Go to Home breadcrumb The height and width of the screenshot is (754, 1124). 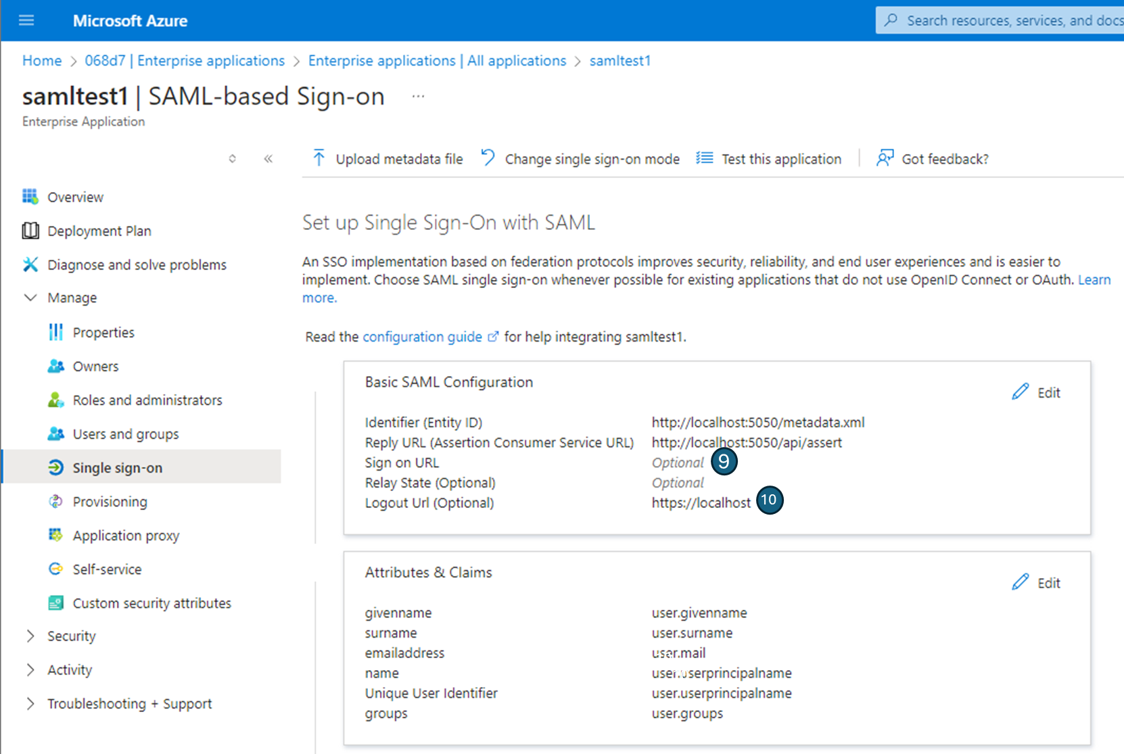pyautogui.click(x=42, y=61)
